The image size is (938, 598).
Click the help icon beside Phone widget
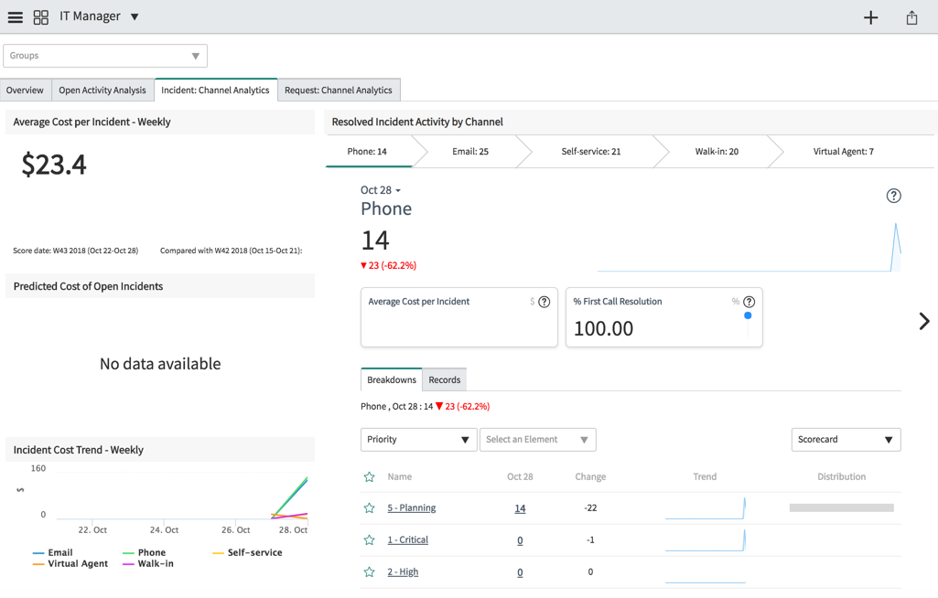point(894,196)
